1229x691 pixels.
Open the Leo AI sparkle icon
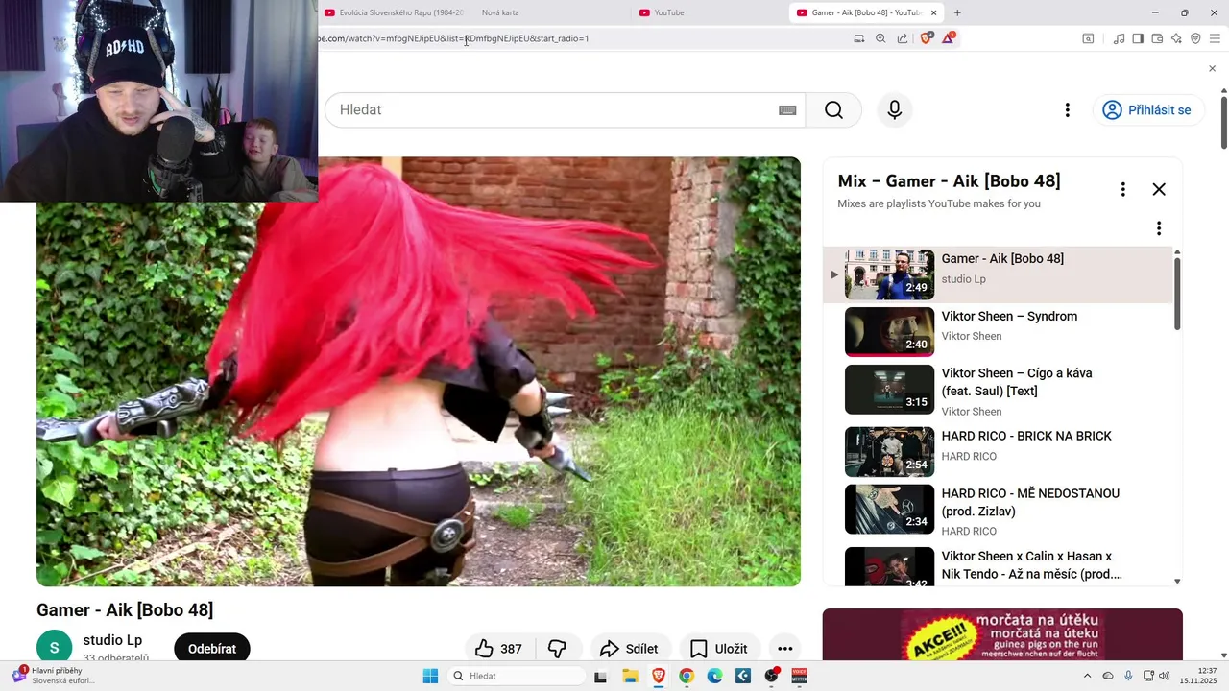(x=1176, y=38)
